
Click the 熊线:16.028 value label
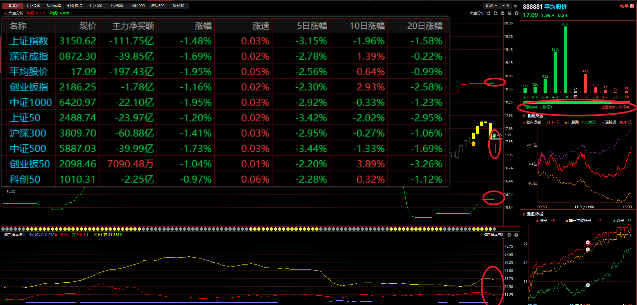[x=59, y=13]
